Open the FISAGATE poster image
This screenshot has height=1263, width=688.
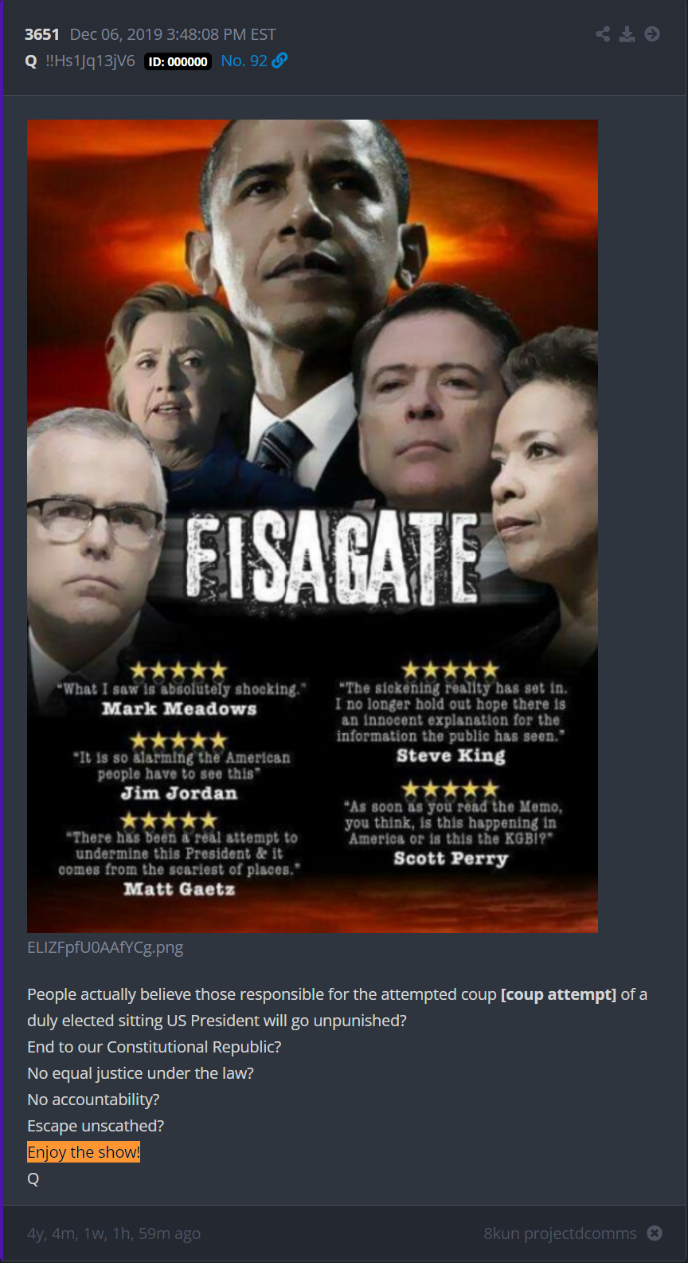[x=312, y=525]
